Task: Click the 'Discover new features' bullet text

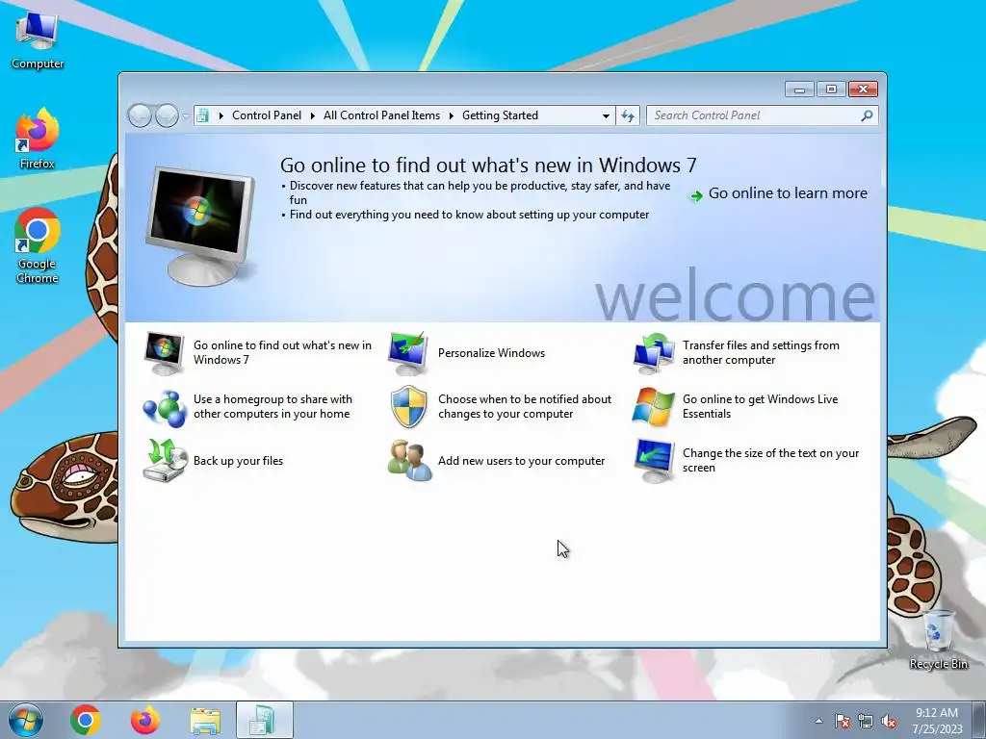Action: [x=480, y=192]
